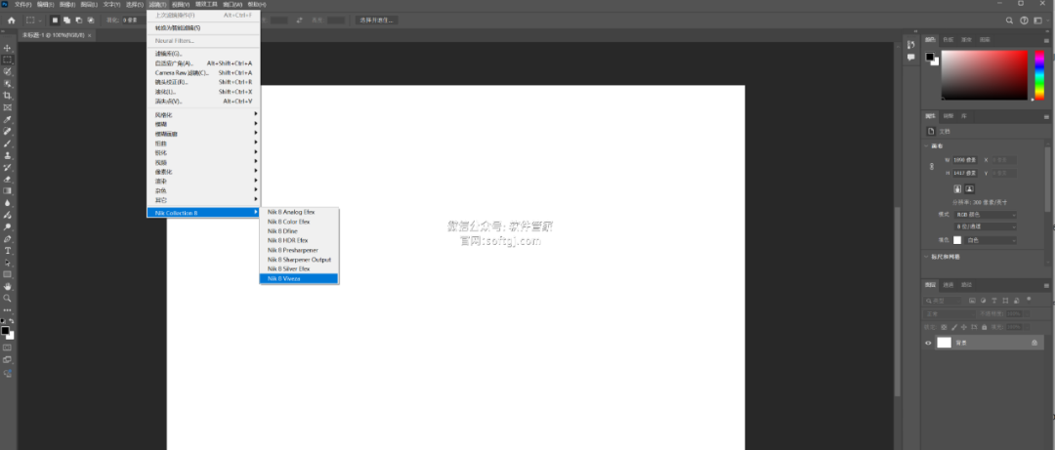Toggle the adjustment layer filter icon
Viewport: 1055px width, 450px height.
click(983, 301)
